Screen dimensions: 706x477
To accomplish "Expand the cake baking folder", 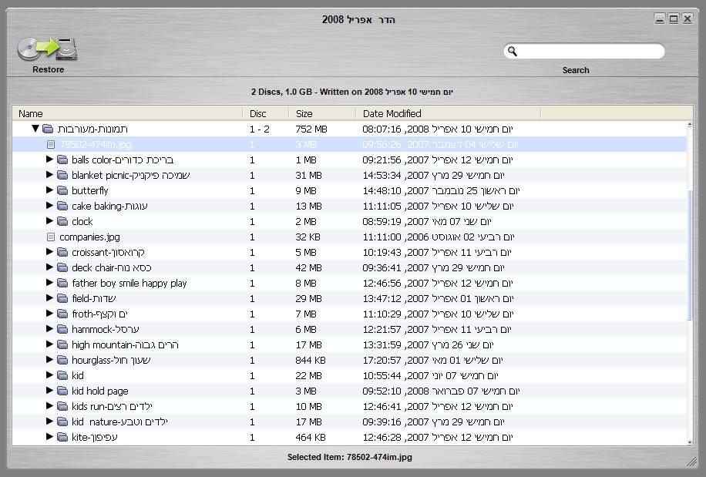I will 49,206.
